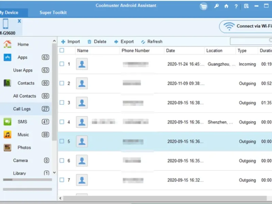Open Camera under Photos in sidebar
The width and height of the screenshot is (272, 204).
[26, 160]
